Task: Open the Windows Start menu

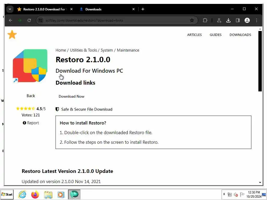Action: 7,194
